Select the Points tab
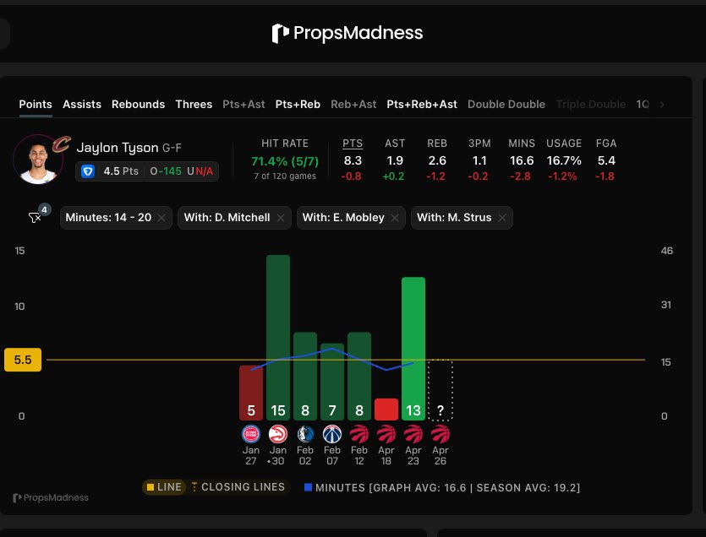The height and width of the screenshot is (537, 706). (36, 105)
